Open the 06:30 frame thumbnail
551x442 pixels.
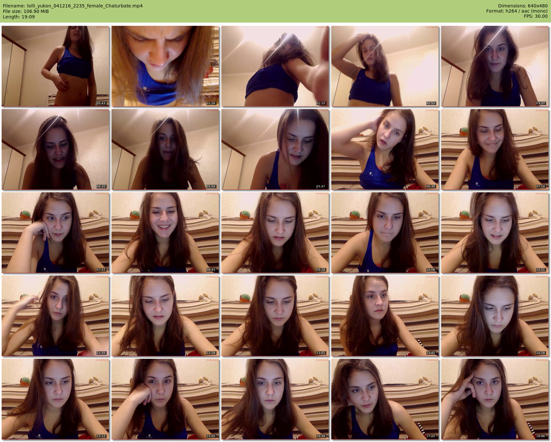click(x=385, y=149)
